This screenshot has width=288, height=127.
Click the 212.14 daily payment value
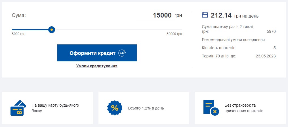(x=221, y=15)
